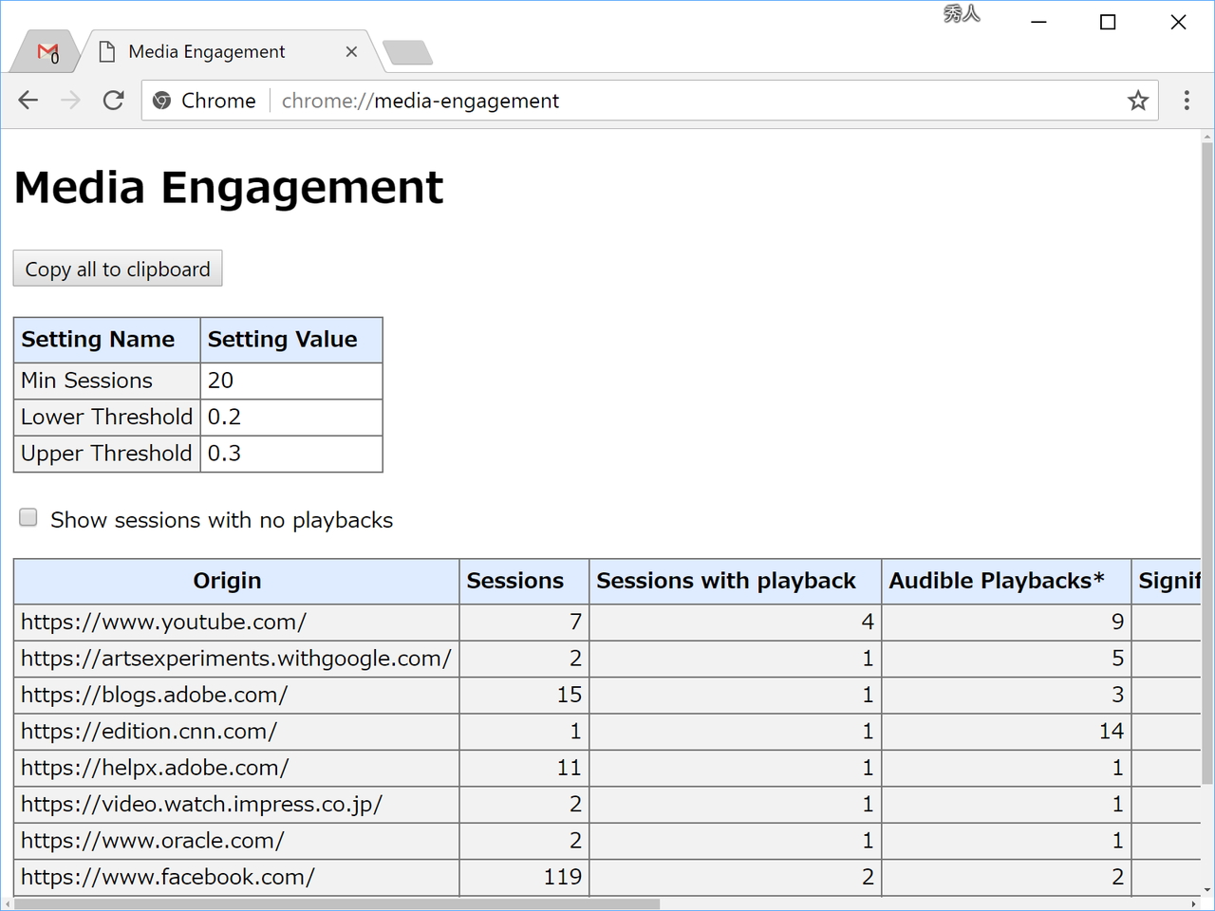Bookmark this page using the star icon
Image resolution: width=1215 pixels, height=911 pixels.
pyautogui.click(x=1137, y=100)
